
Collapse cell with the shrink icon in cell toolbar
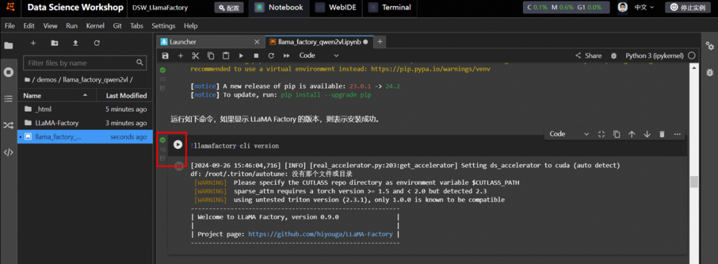tap(602, 134)
